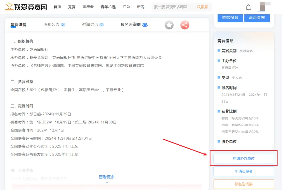This screenshot has height=190, width=282.
Task: Click the sidebar 英语周报社 value
Action: [230, 68]
